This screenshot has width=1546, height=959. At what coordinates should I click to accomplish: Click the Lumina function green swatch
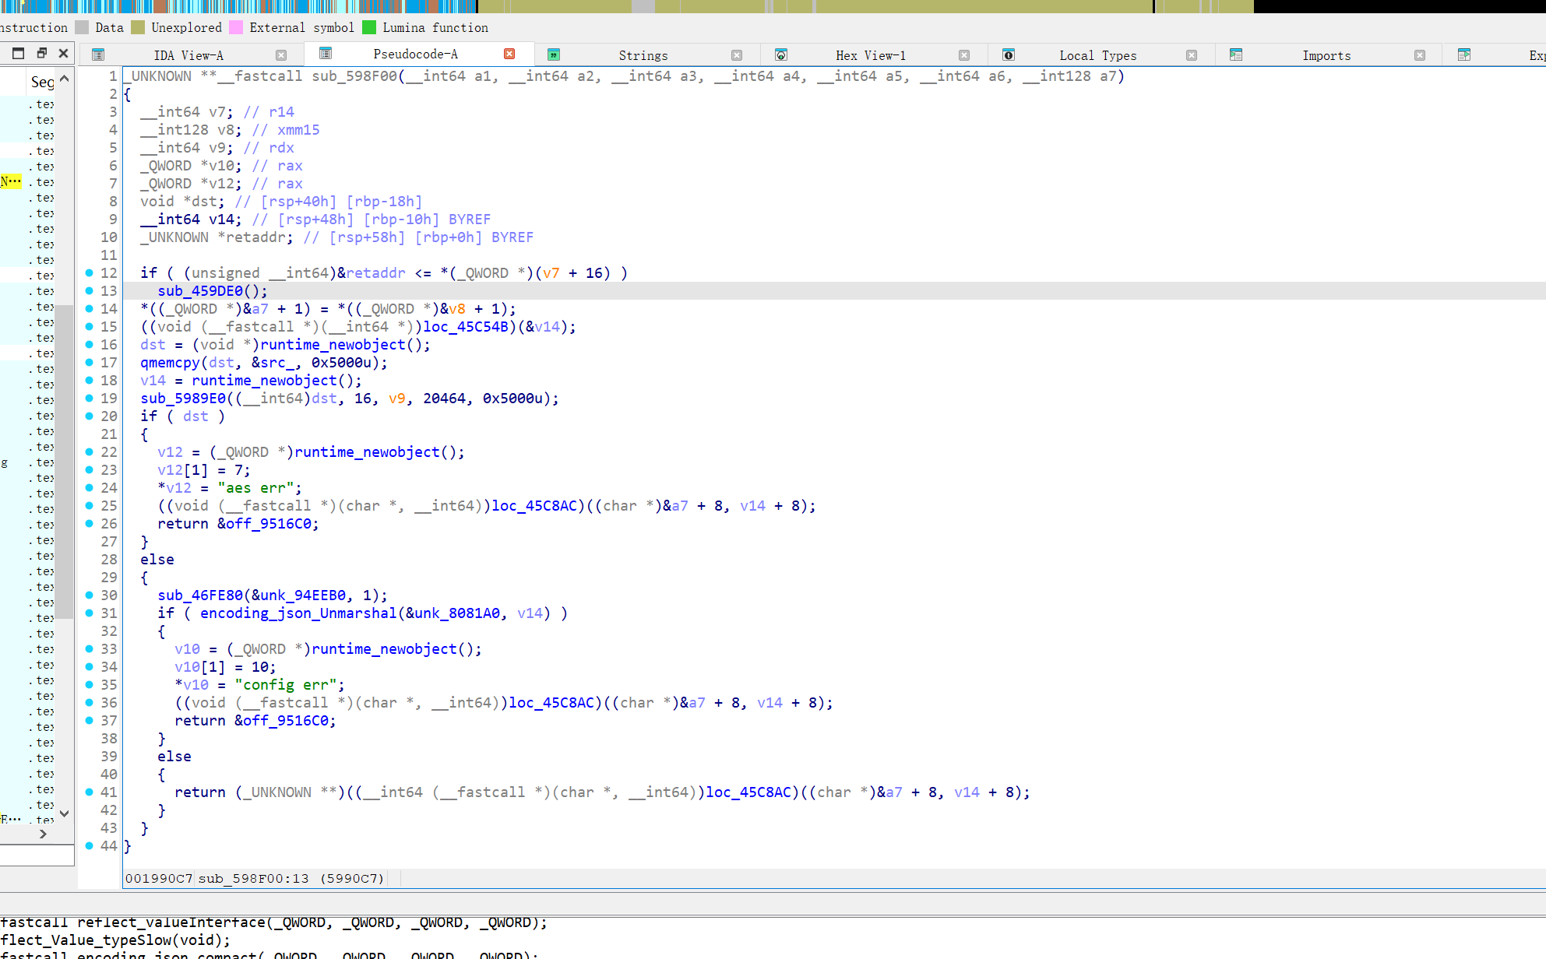coord(369,27)
